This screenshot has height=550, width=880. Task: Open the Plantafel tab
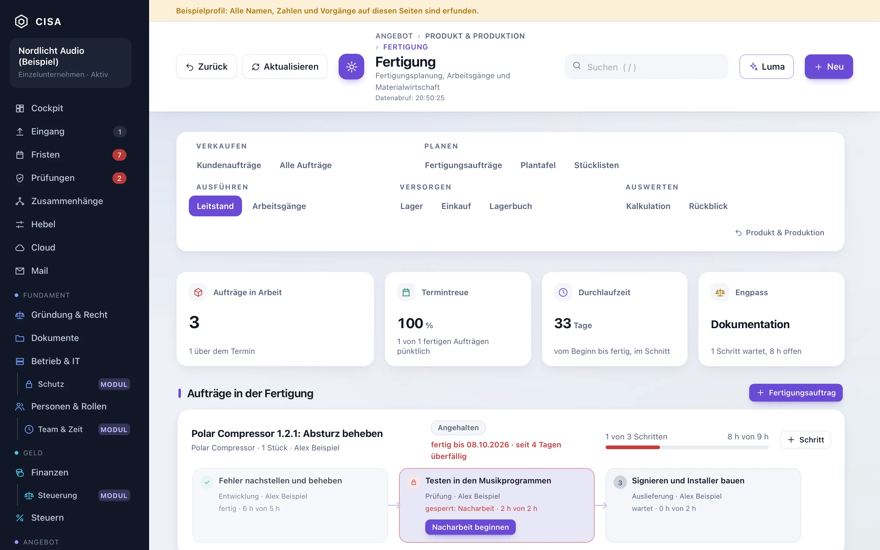538,165
